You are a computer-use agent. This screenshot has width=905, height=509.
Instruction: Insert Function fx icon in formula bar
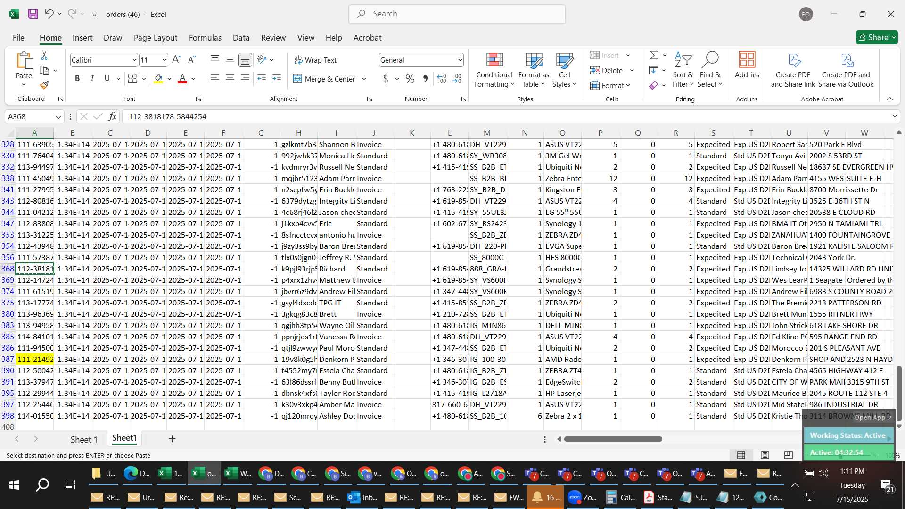[112, 116]
